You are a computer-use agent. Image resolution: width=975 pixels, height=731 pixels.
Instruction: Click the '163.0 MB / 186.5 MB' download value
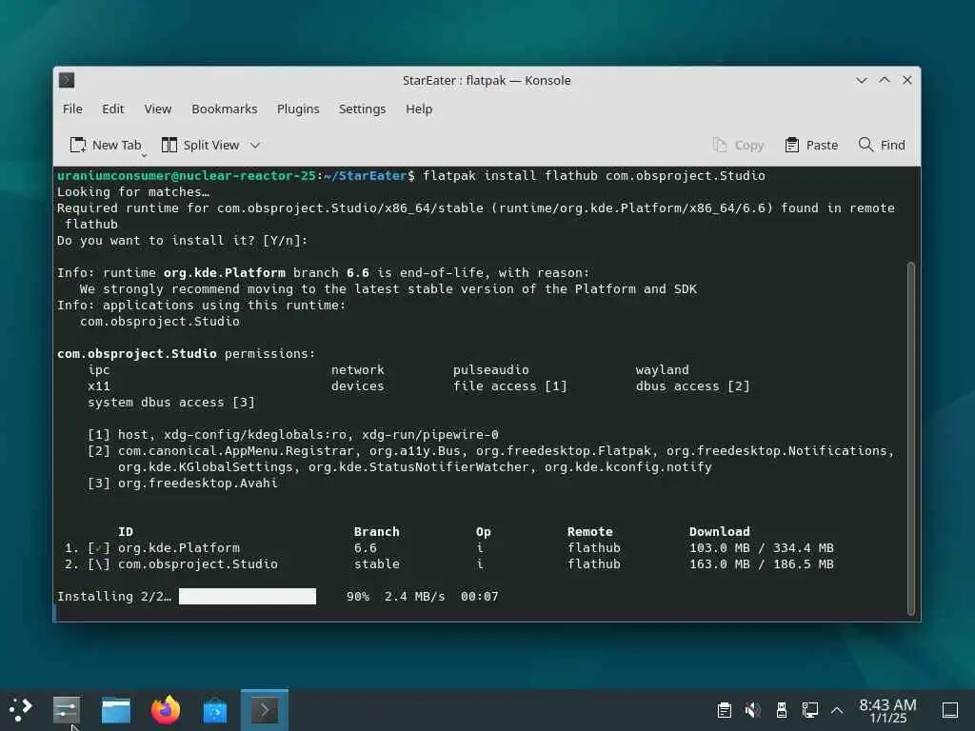point(761,563)
